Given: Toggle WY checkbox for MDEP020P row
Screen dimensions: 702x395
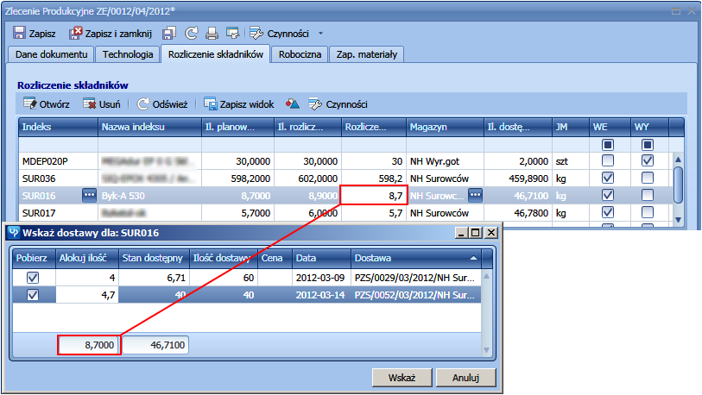Looking at the screenshot, I should point(648,160).
